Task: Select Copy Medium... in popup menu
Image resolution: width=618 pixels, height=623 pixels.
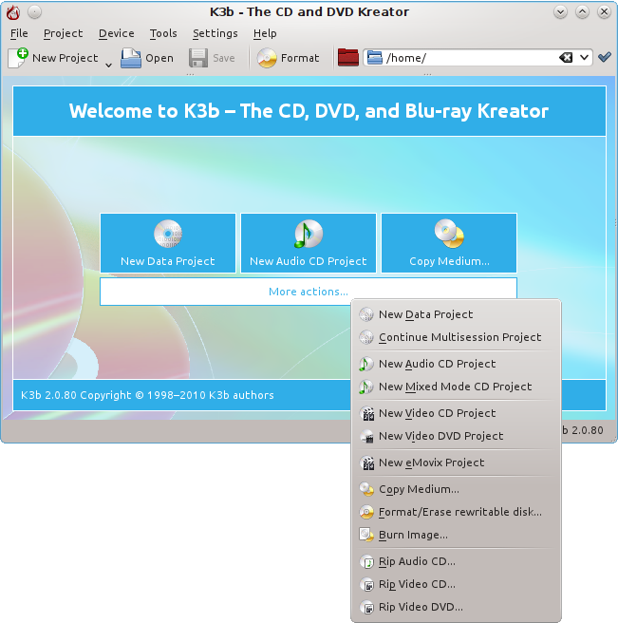Action: (x=456, y=489)
